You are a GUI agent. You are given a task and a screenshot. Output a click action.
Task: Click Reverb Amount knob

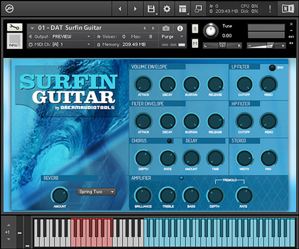[60, 195]
